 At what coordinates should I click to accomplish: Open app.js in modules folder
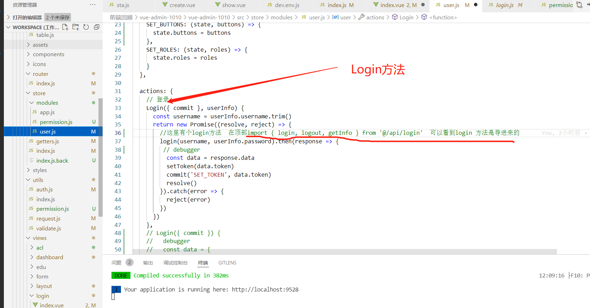click(x=47, y=112)
